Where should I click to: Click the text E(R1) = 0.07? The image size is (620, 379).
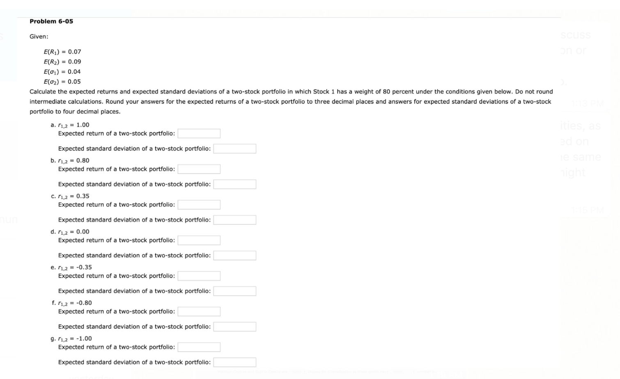click(62, 52)
